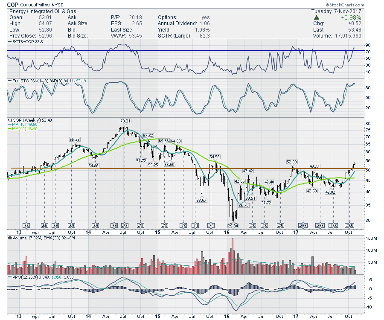The height and width of the screenshot is (320, 384).
Task: Click the 42.02 price label
Action: click(330, 192)
